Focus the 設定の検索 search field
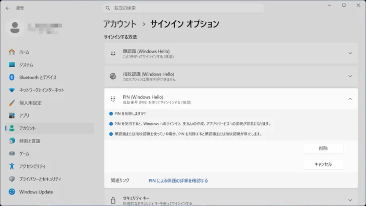This screenshot has height=206, width=366. 183,8
